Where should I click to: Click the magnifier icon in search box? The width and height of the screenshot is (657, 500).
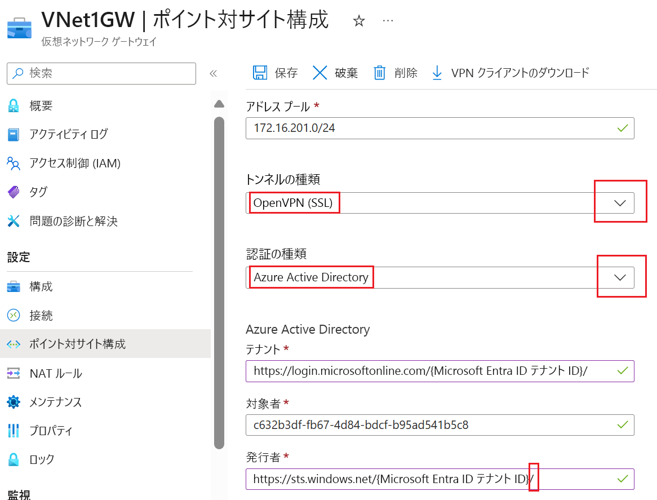pos(18,73)
